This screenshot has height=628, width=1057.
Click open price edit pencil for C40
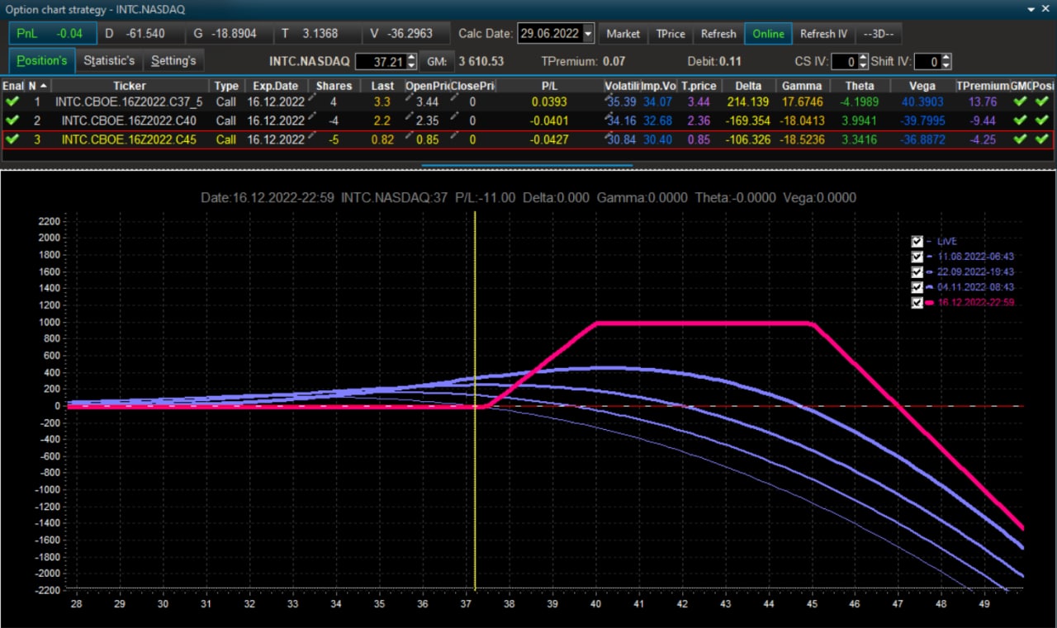coord(410,118)
